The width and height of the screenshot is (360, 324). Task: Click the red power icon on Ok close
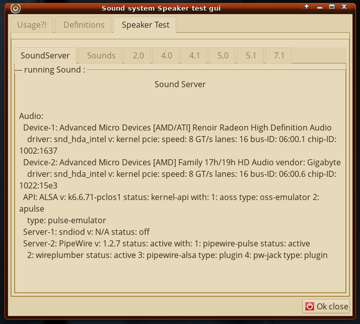point(310,306)
